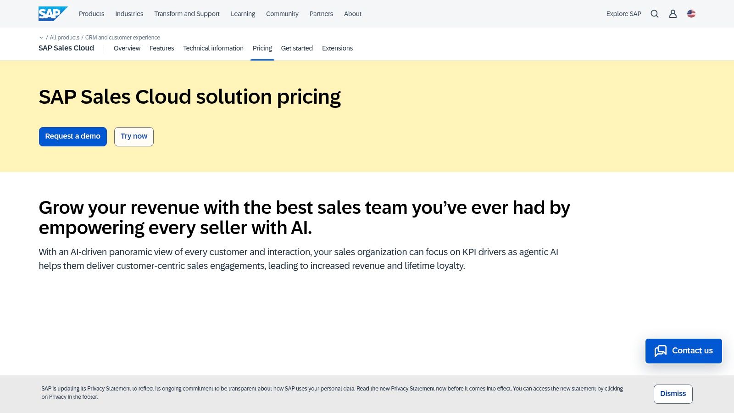This screenshot has width=734, height=413.
Task: Expand the breadcrumb chevron before All products
Action: click(x=41, y=38)
